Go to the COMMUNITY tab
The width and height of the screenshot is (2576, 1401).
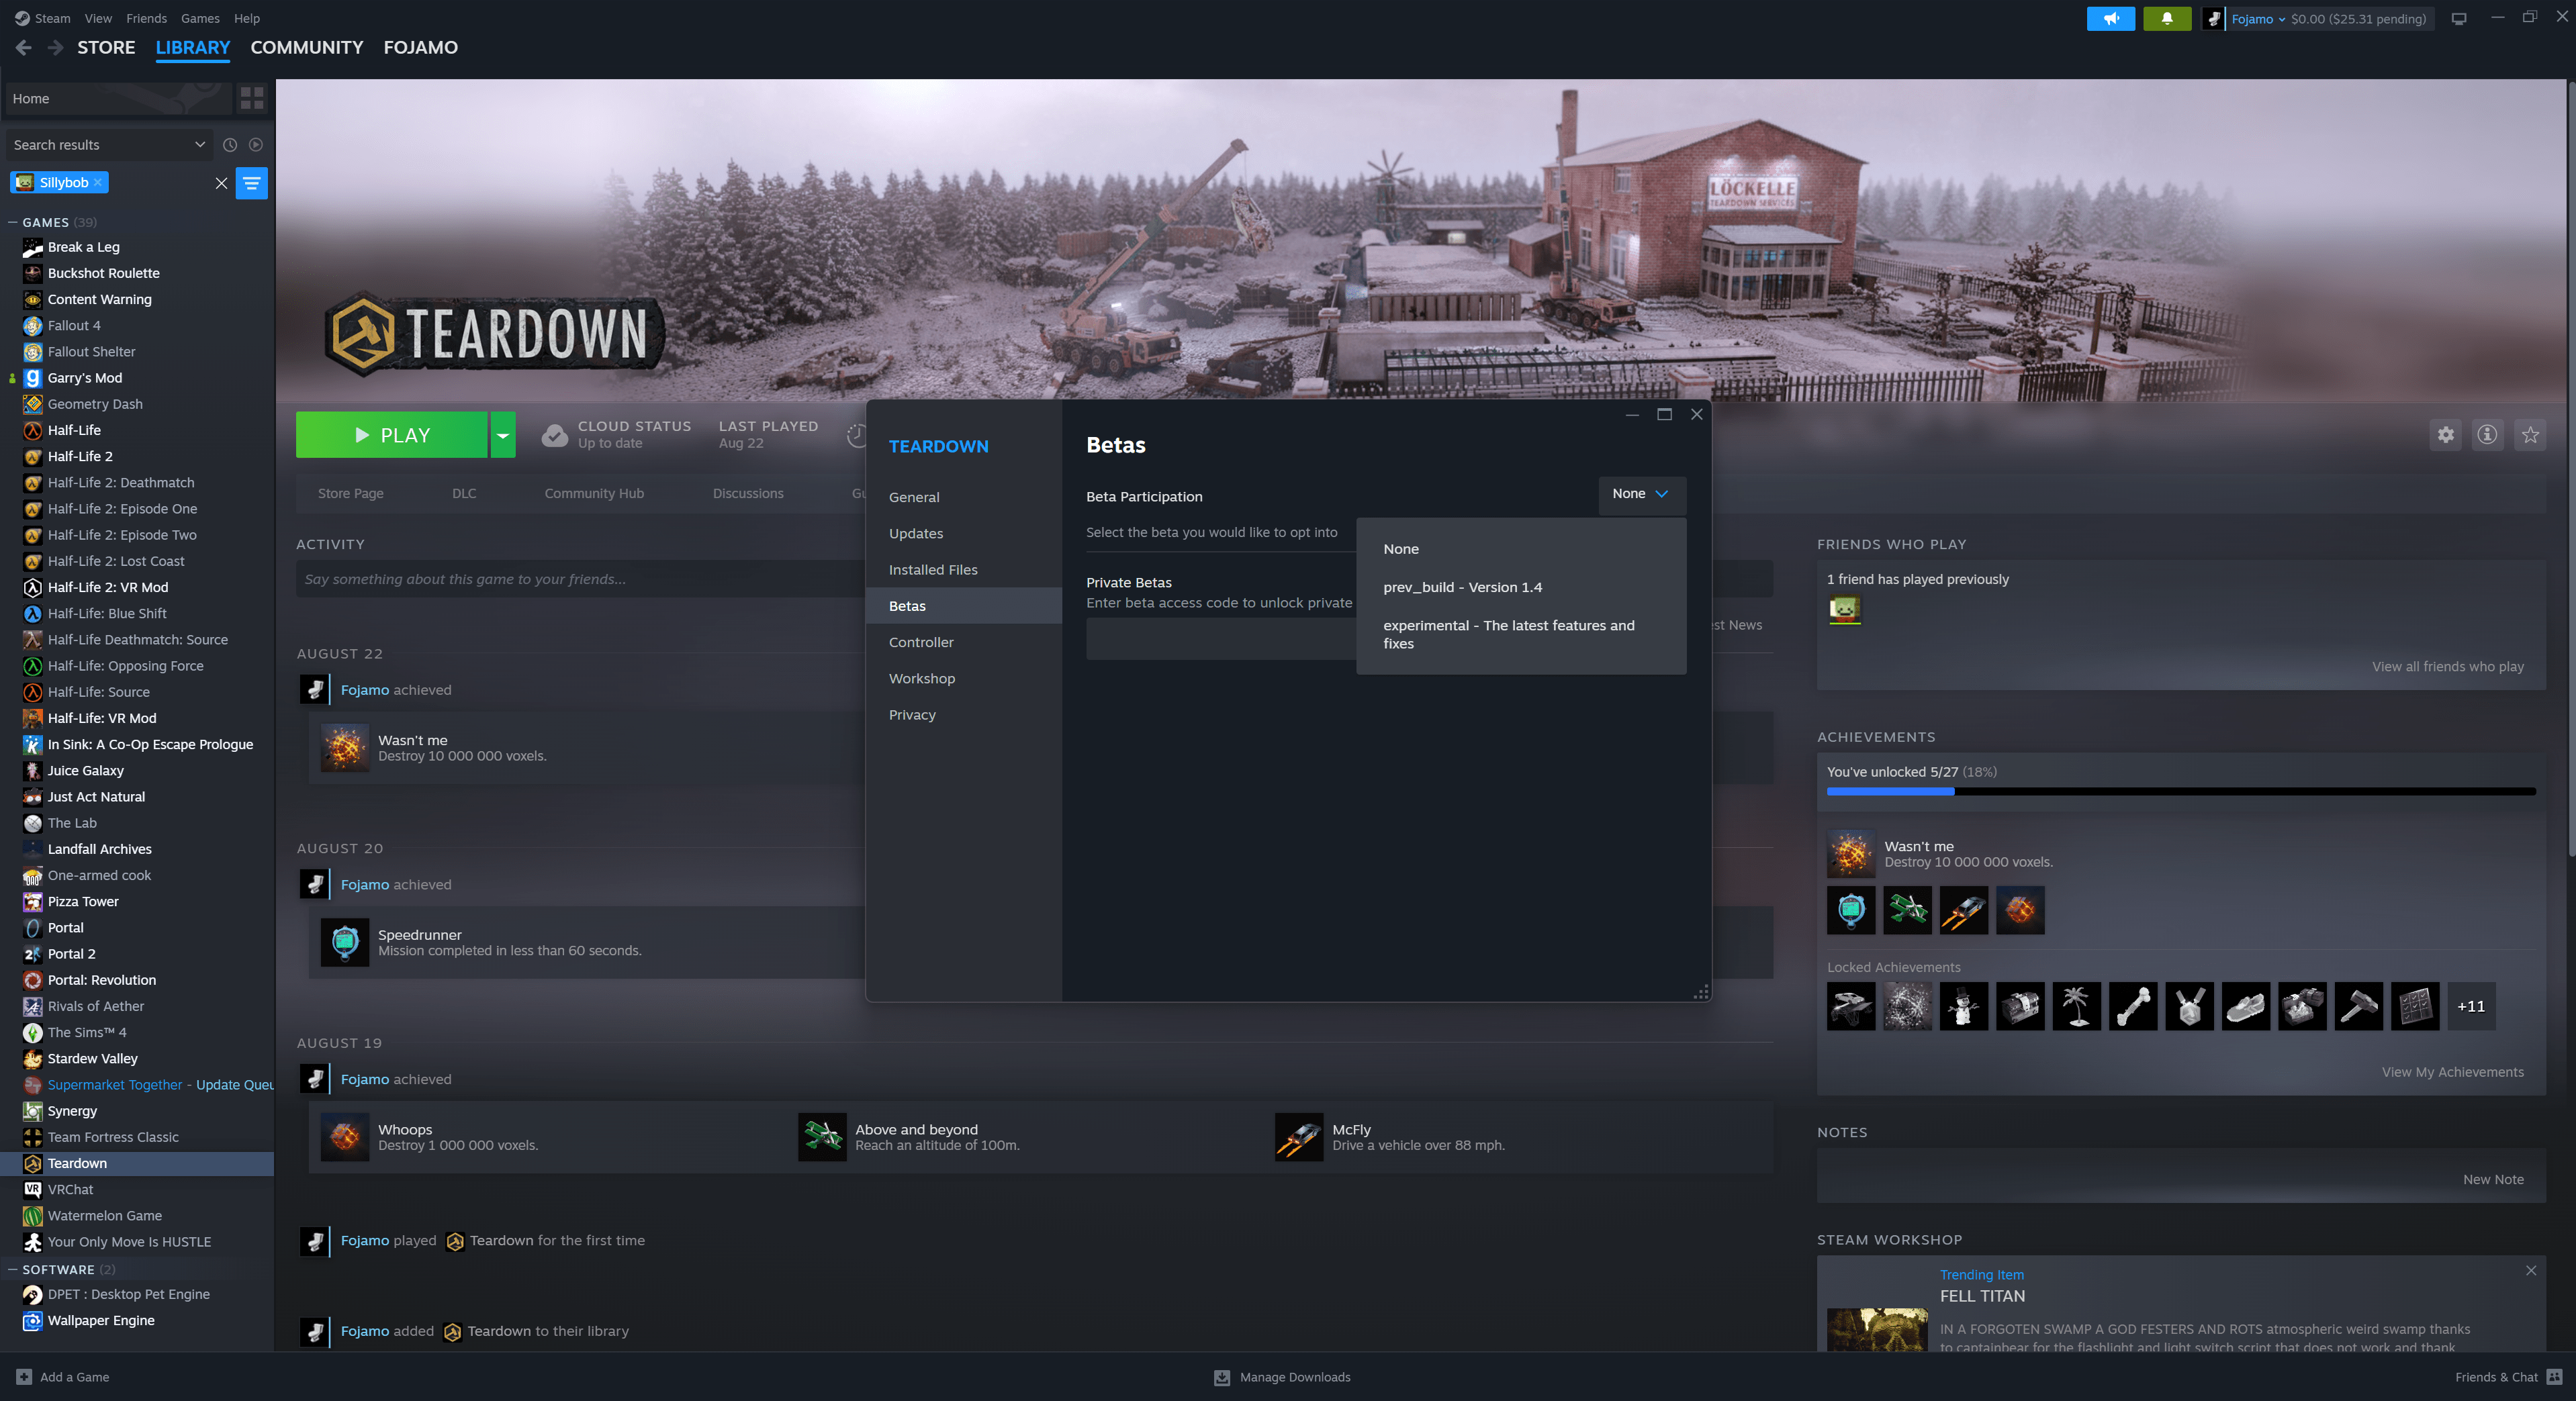click(x=306, y=47)
